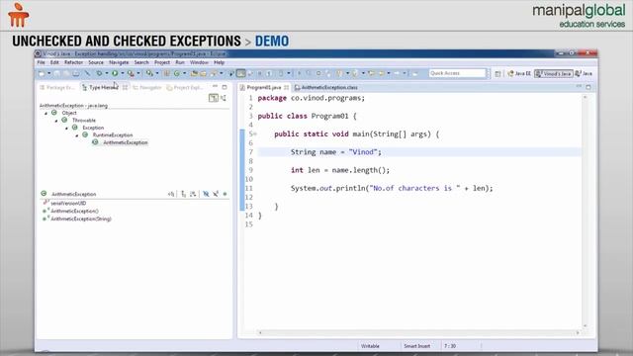Open the Refactor menu

click(73, 62)
